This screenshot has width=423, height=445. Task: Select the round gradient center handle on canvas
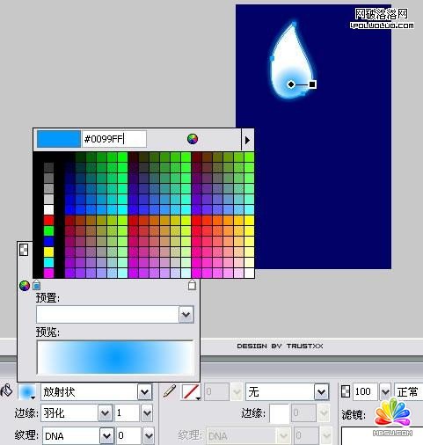point(291,84)
